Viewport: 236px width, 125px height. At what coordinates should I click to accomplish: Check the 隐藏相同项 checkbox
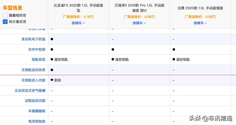tap(5, 16)
